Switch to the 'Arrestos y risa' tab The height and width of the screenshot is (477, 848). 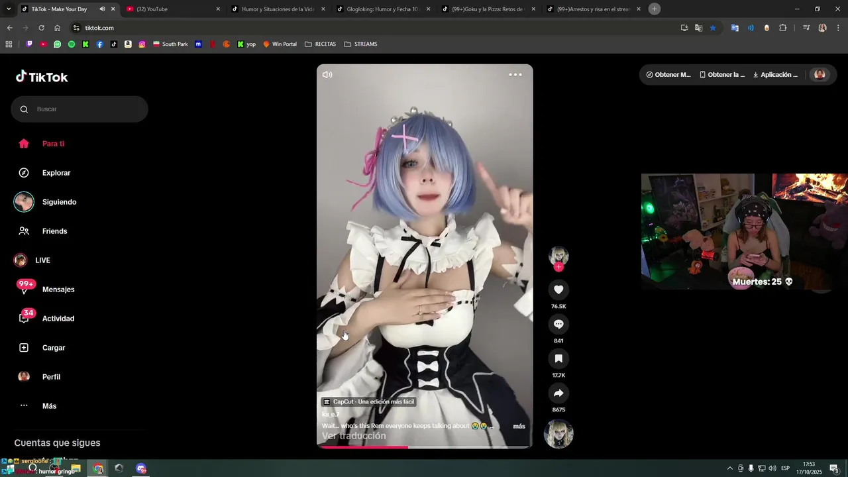click(593, 9)
